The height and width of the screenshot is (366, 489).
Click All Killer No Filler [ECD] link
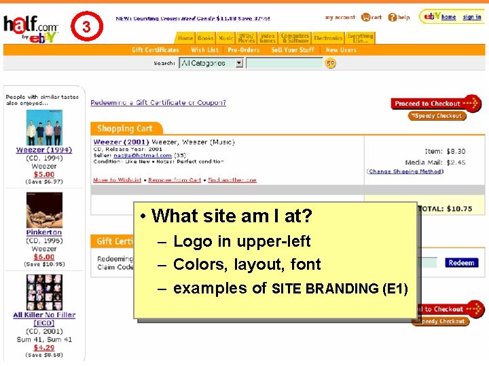pos(44,319)
